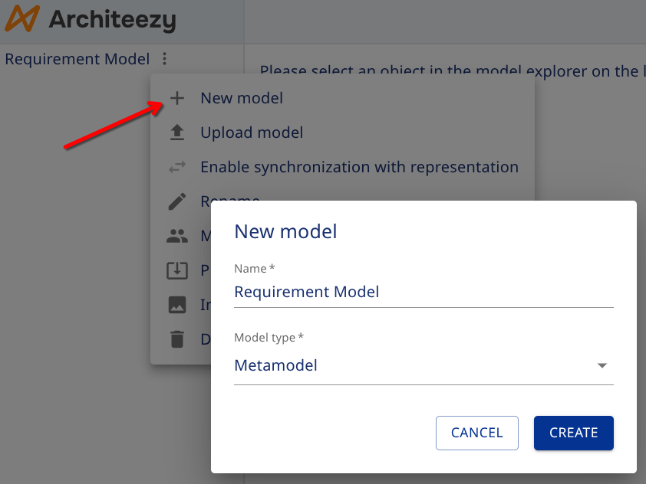This screenshot has width=646, height=484.
Task: Select the Upload model icon
Action: point(178,132)
